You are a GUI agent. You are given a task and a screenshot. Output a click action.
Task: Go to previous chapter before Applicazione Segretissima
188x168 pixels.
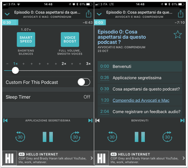pyautogui.click(x=6, y=120)
